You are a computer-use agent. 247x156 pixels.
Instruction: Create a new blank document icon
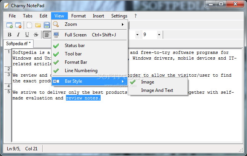click(x=29, y=25)
